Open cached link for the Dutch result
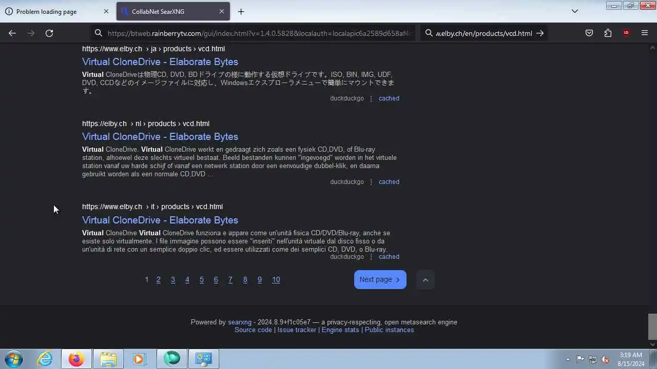Screen dimensions: 657x369 point(389,182)
